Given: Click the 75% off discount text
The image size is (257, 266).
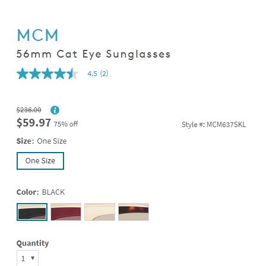Looking at the screenshot, I should (66, 124).
